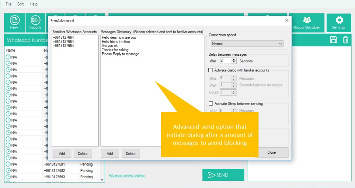
Task: Click the SEND paper plane button
Action: coord(223,175)
